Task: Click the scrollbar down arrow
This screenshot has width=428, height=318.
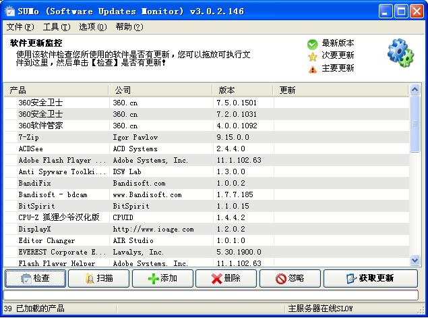Action: pos(415,260)
